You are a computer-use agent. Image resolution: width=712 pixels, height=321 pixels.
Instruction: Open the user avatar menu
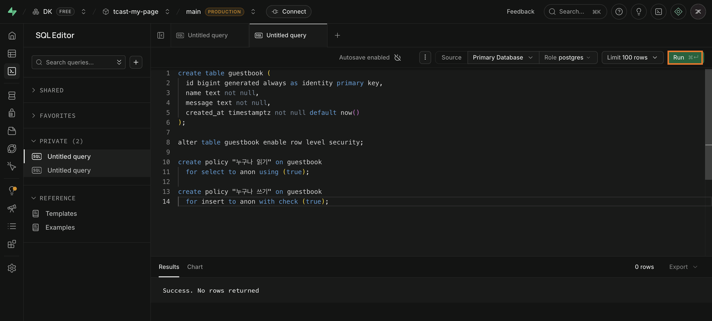click(x=698, y=11)
